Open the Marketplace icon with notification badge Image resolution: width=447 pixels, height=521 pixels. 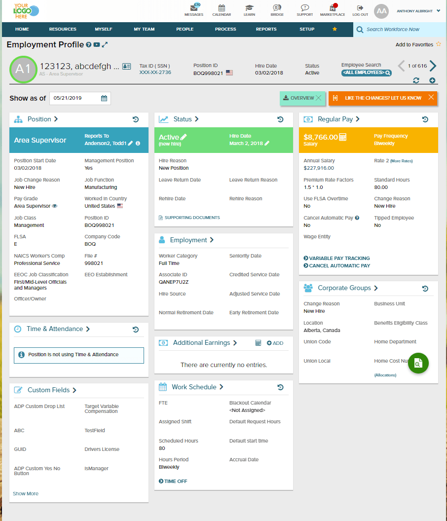click(x=332, y=9)
